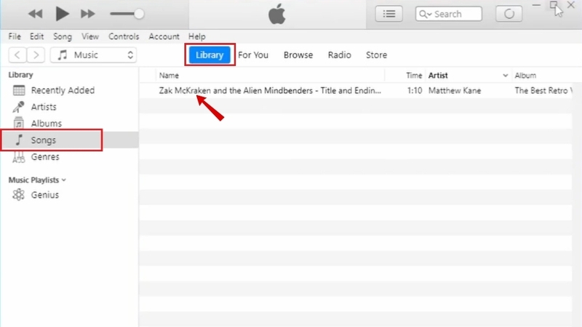
Task: Click the circular activity button beside Search
Action: 509,14
